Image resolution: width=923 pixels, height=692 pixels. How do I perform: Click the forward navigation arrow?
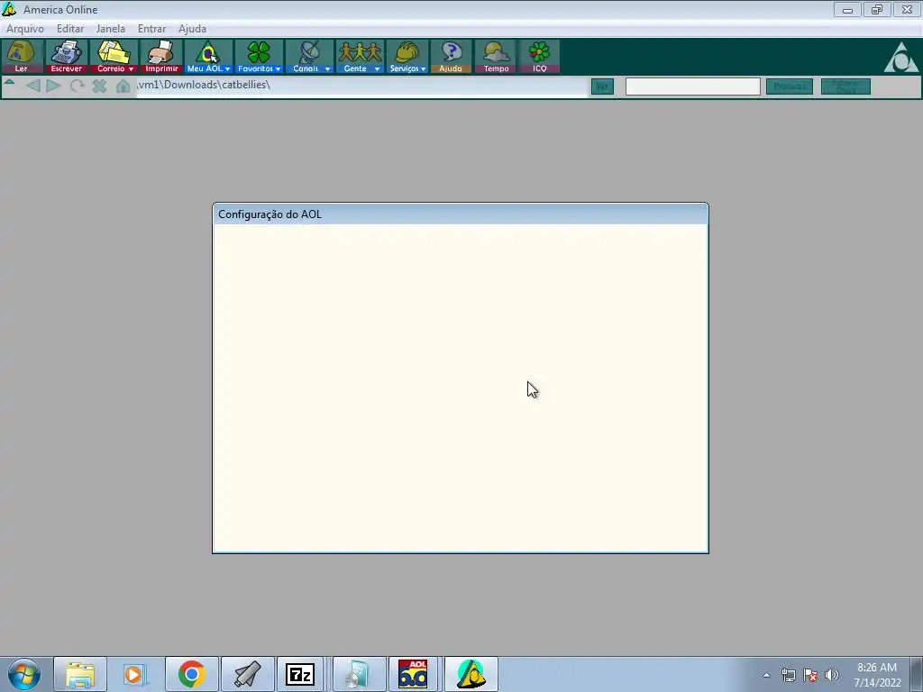[53, 86]
